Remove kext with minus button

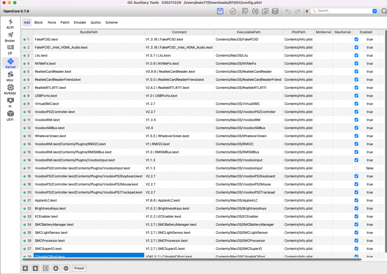click(66, 268)
